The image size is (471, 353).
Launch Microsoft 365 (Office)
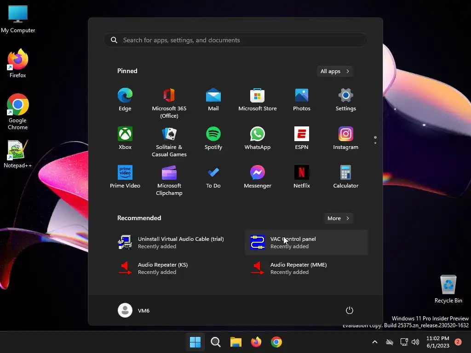point(169,103)
